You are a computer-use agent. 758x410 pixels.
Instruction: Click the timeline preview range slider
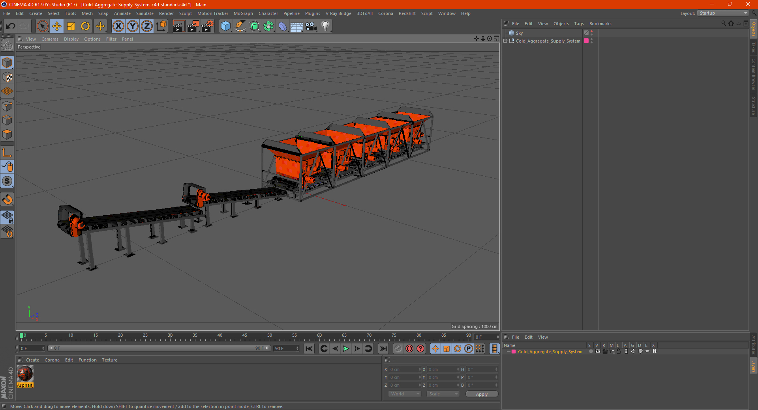159,348
